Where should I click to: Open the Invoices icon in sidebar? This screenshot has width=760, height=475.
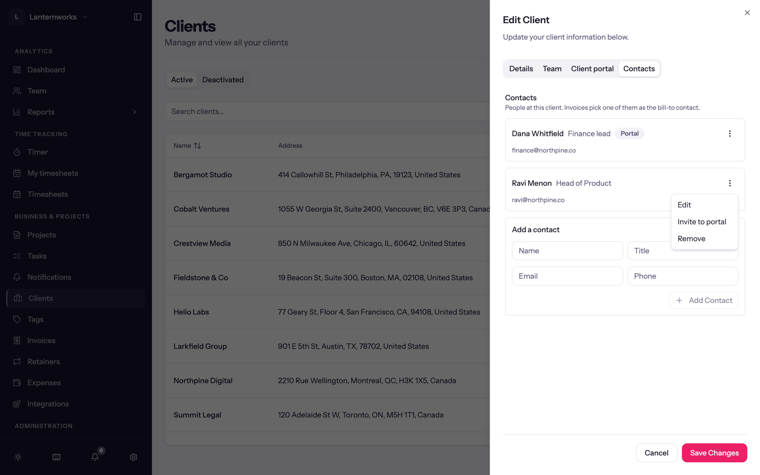(x=17, y=340)
